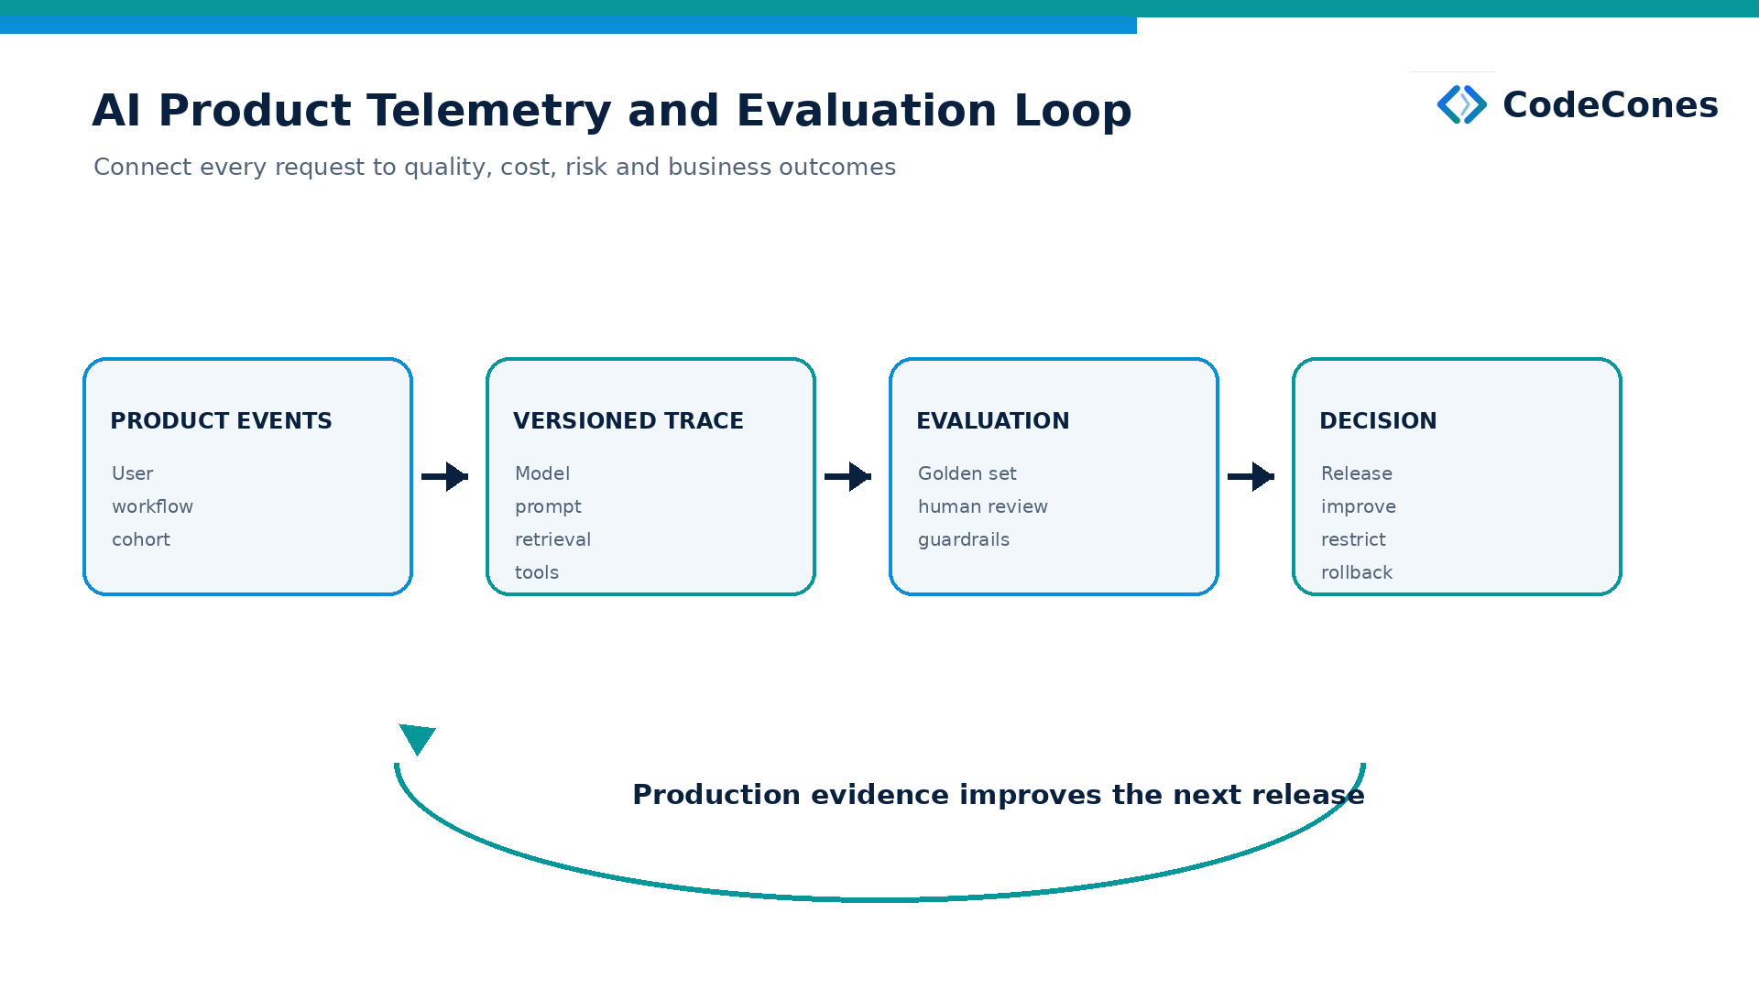
Task: Click 'cohort' in Product Events box
Action: coord(141,539)
